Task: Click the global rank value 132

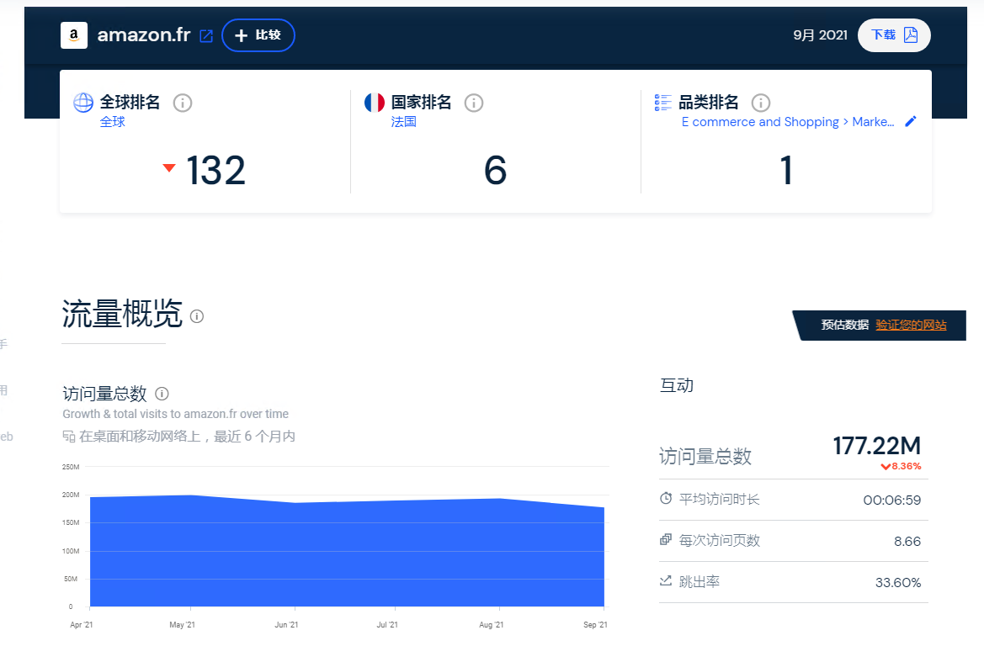Action: 215,170
